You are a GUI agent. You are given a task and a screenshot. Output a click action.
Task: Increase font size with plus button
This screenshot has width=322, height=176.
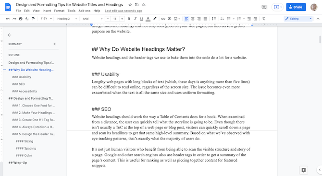point(122,19)
